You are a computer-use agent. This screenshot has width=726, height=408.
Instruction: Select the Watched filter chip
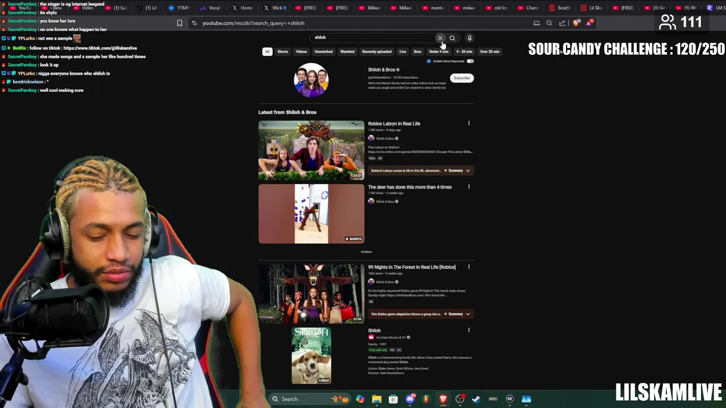347,52
